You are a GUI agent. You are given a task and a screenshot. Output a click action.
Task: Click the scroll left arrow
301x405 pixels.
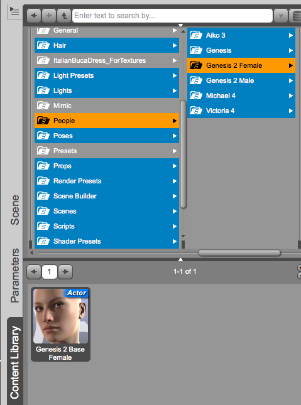[31, 253]
